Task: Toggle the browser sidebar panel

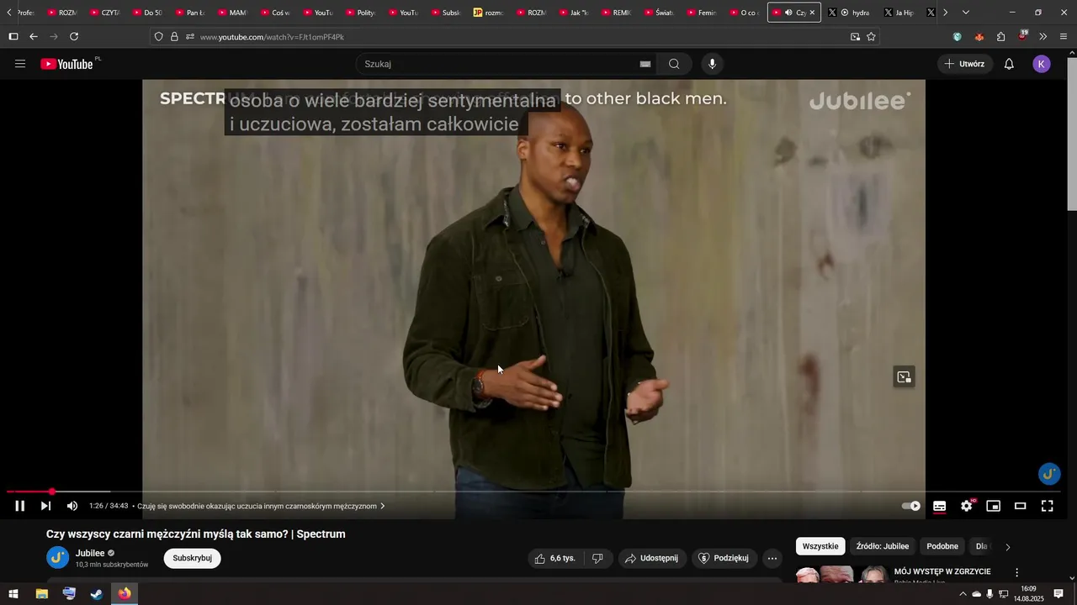Action: point(13,36)
